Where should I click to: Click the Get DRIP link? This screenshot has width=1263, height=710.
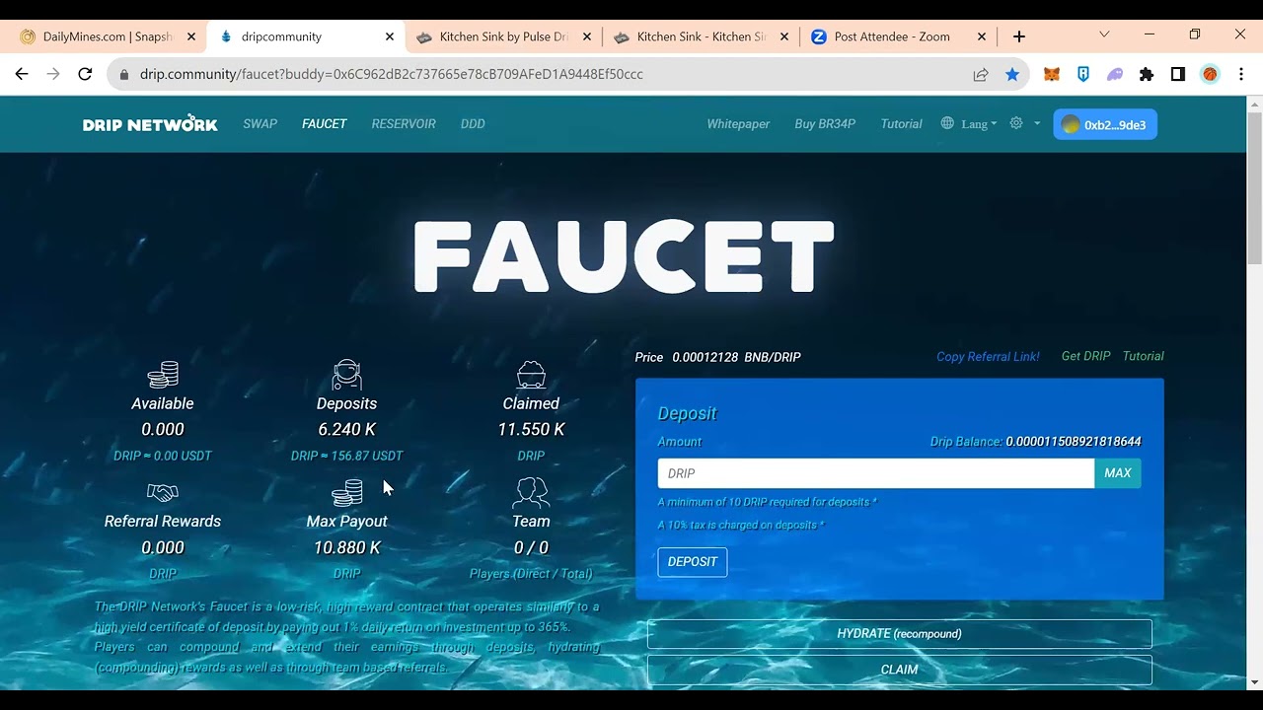1085,356
